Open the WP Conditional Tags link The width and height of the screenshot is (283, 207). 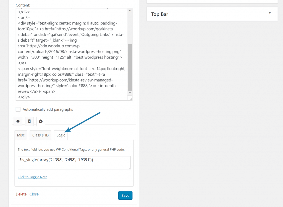click(71, 149)
